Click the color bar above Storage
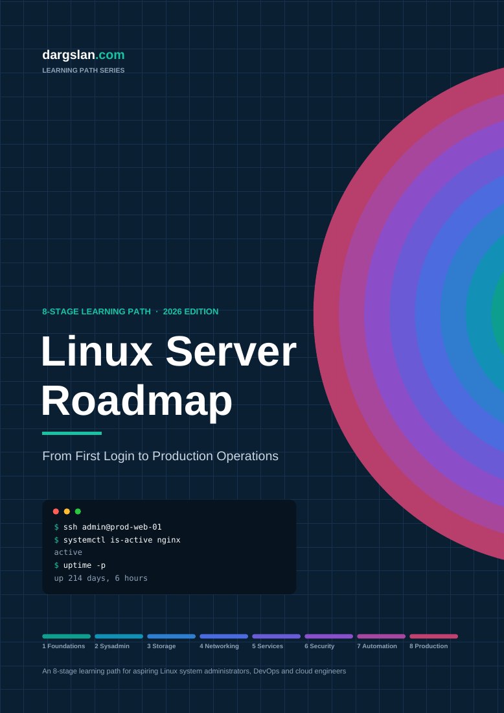Image resolution: width=504 pixels, height=713 pixels. tap(171, 636)
